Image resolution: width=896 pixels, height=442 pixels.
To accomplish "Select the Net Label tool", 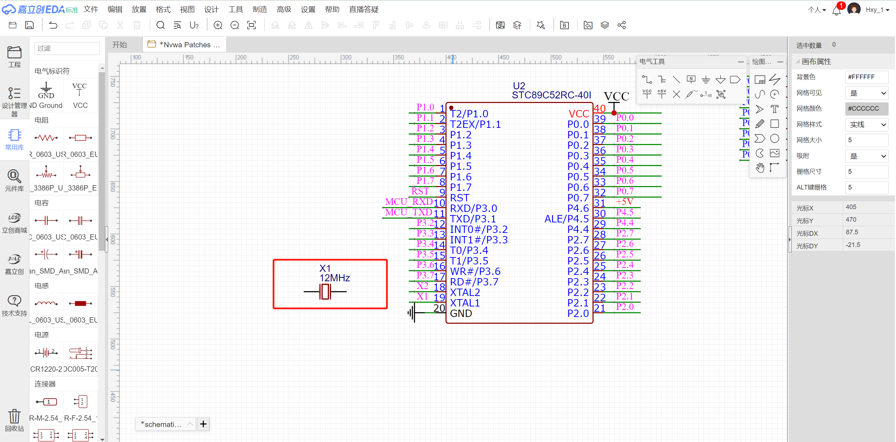I will pyautogui.click(x=691, y=80).
